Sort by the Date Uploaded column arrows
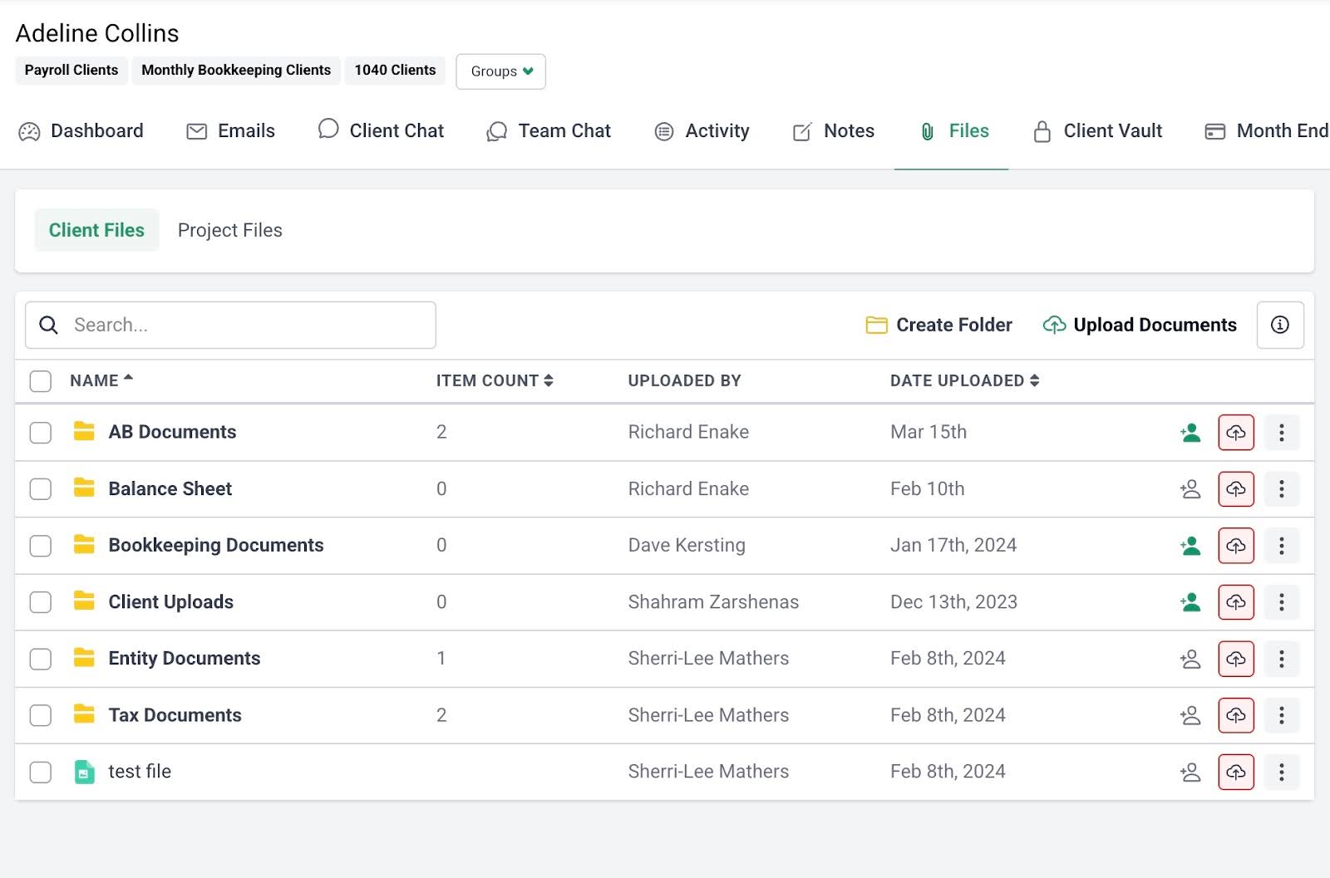Screen dimensions: 1330x878 click(x=1034, y=380)
